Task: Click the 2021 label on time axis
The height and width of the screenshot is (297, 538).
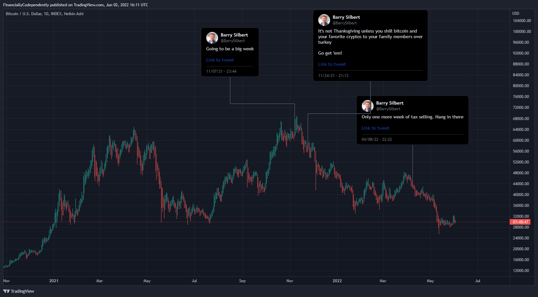Action: coord(54,281)
